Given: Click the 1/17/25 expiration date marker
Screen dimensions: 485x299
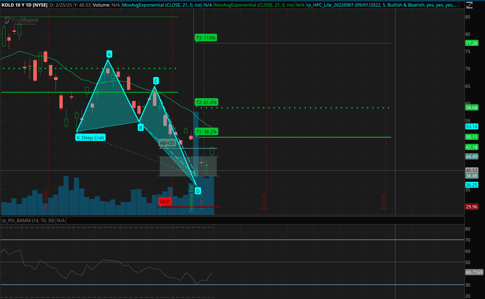Looking at the screenshot, I should [x=264, y=202].
